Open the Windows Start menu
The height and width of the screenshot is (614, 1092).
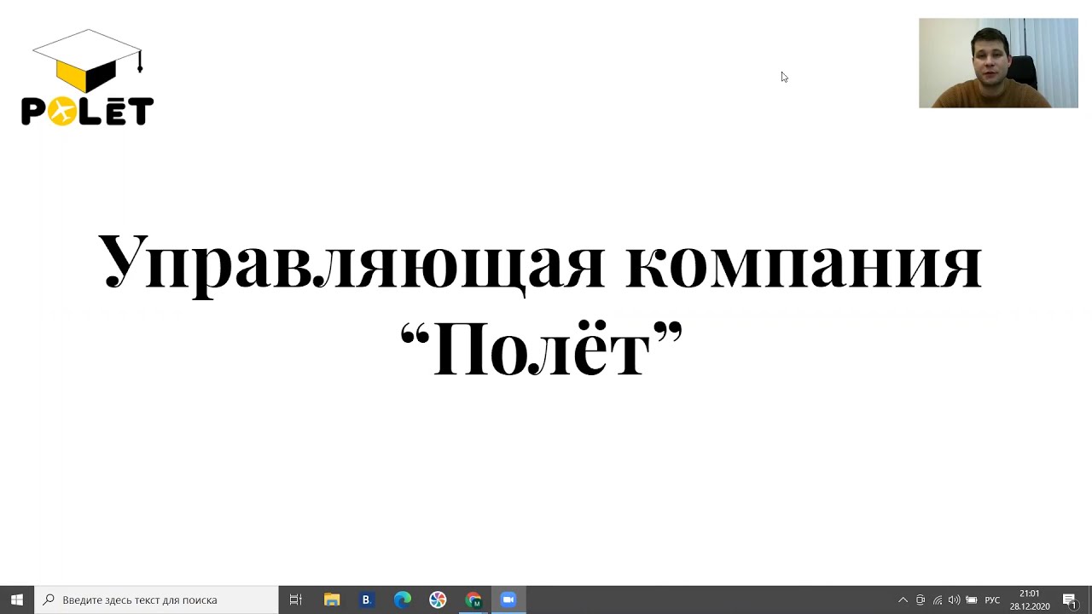(17, 600)
